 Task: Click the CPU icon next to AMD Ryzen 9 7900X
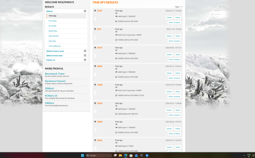[116, 146]
